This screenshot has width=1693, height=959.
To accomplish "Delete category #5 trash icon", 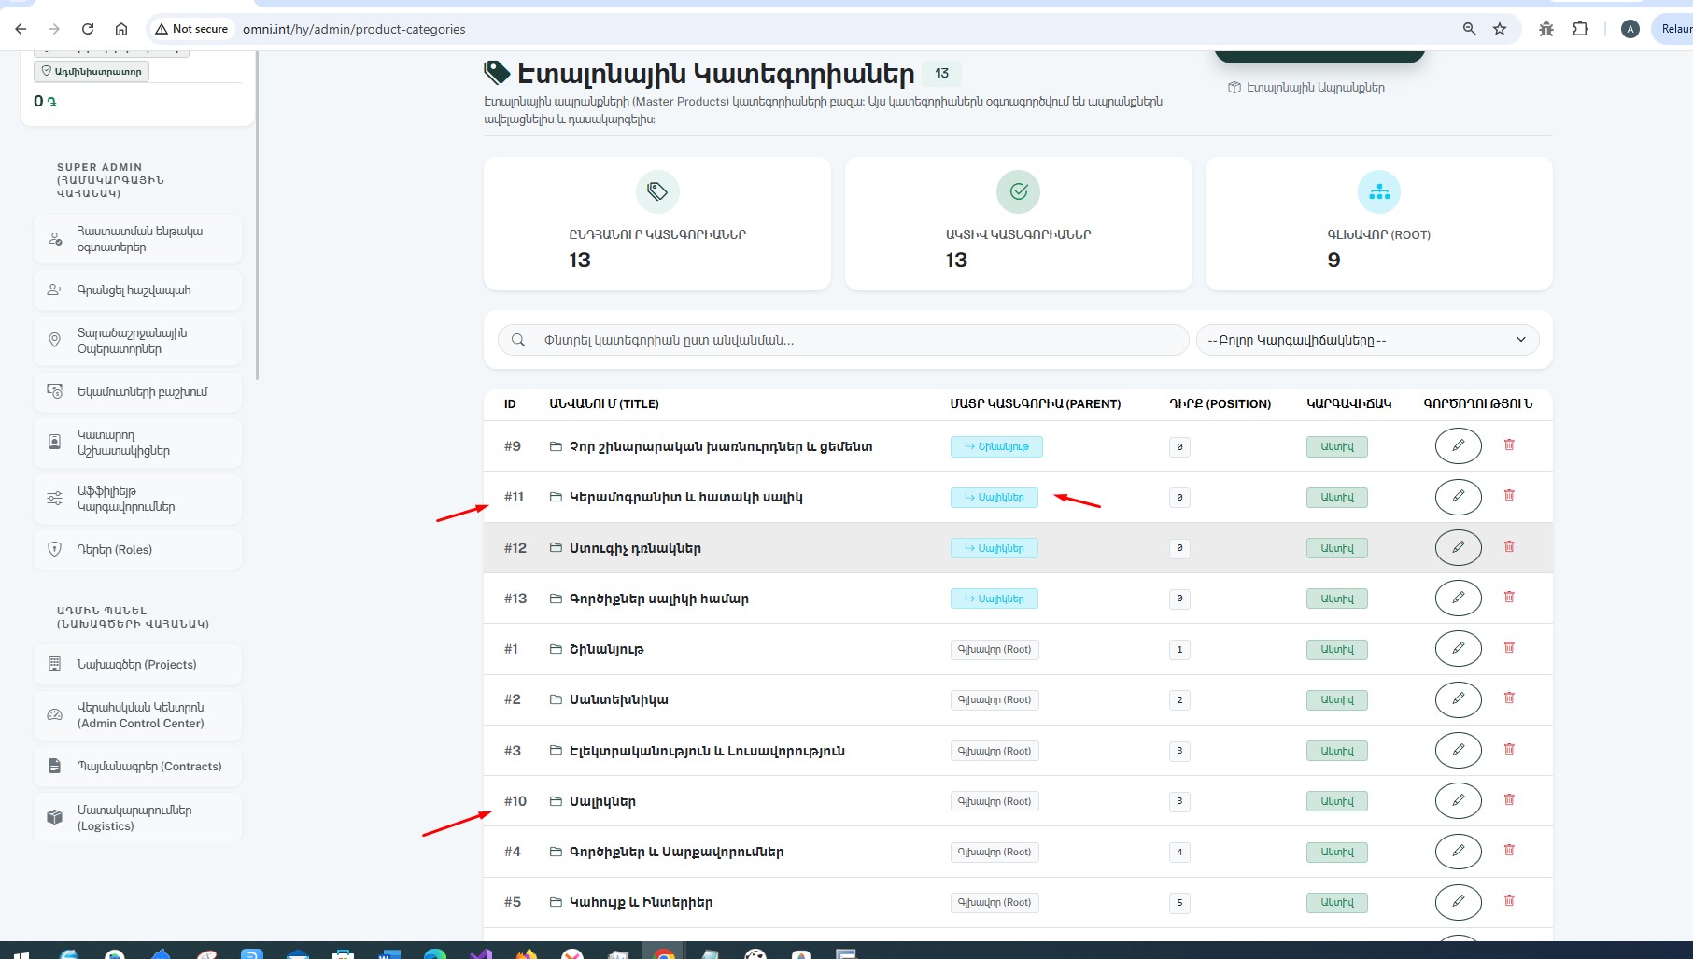I will pos(1509,901).
